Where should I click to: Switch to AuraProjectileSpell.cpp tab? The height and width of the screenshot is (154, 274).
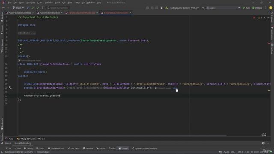point(20,13)
